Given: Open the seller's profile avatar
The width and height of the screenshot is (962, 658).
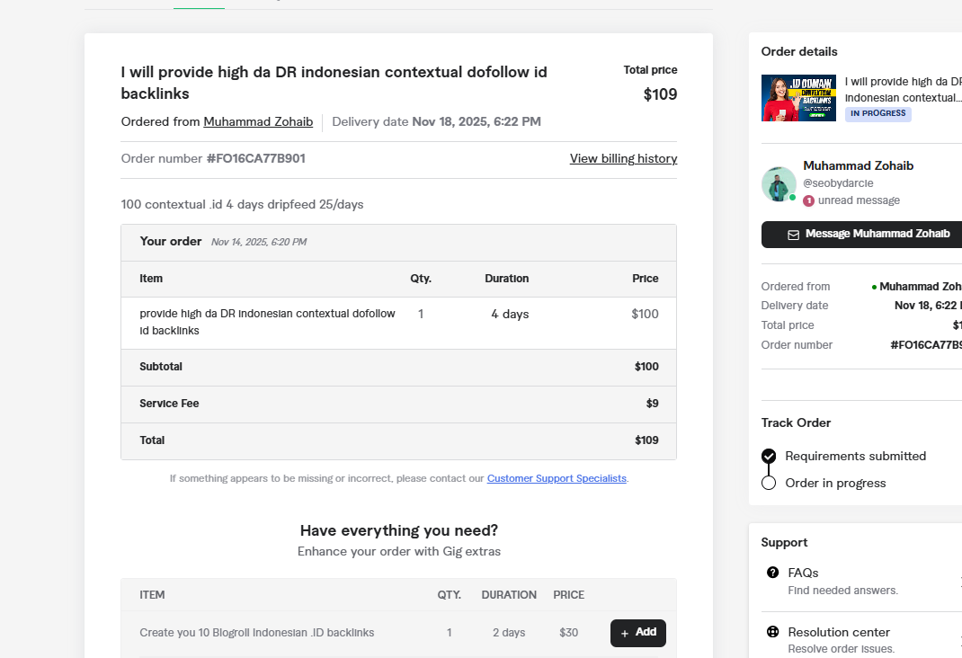Looking at the screenshot, I should click(779, 184).
